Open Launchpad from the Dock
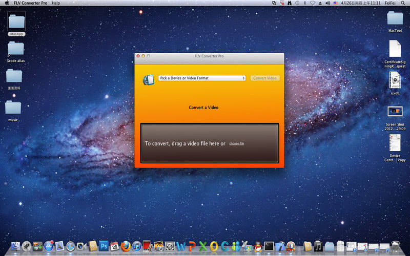The image size is (410, 256). point(27,246)
